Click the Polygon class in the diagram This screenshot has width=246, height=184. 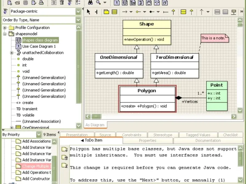(148, 99)
